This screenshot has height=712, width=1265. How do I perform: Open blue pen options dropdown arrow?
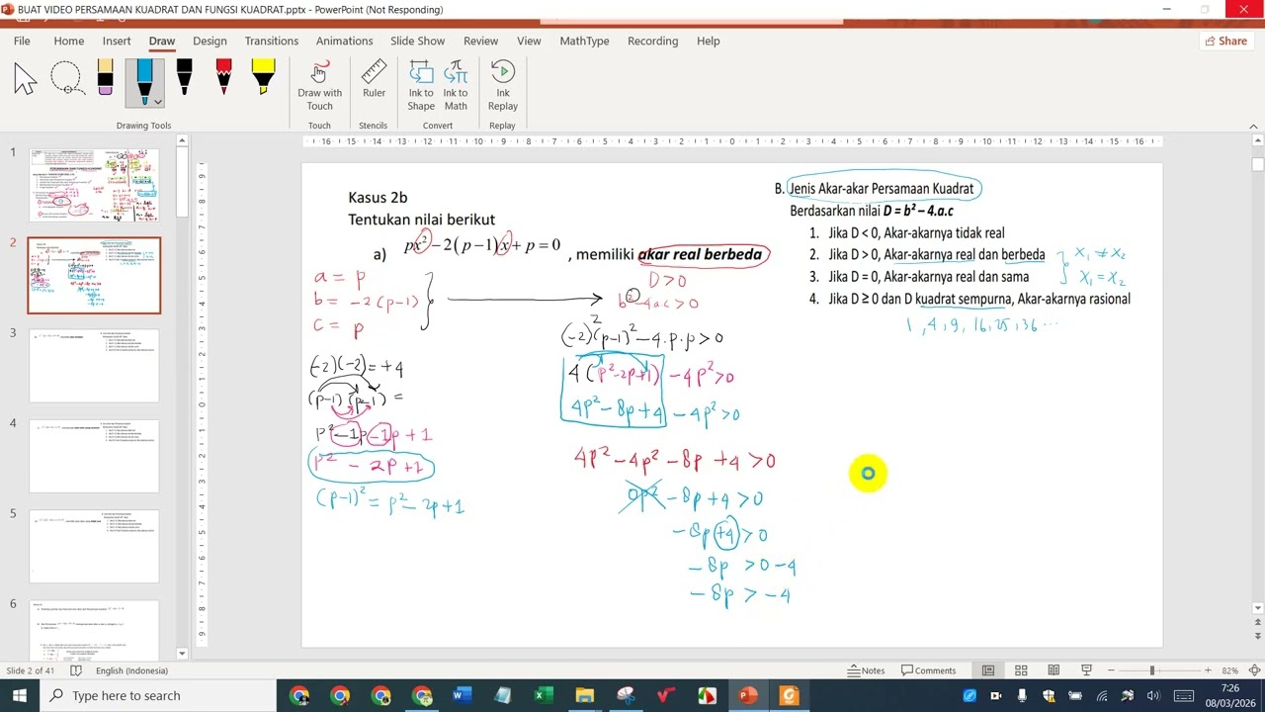157,101
